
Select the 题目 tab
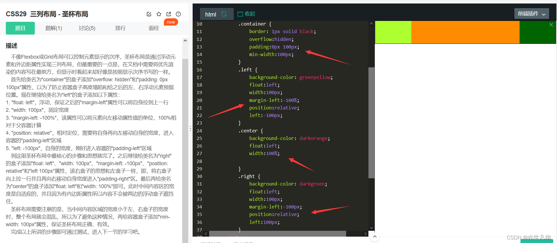[x=20, y=28]
